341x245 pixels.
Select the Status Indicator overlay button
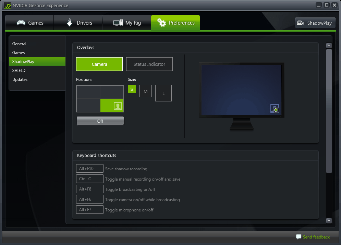click(x=149, y=64)
